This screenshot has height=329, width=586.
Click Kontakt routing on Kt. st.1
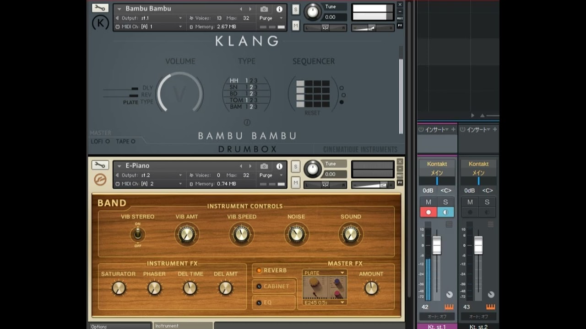point(437,164)
